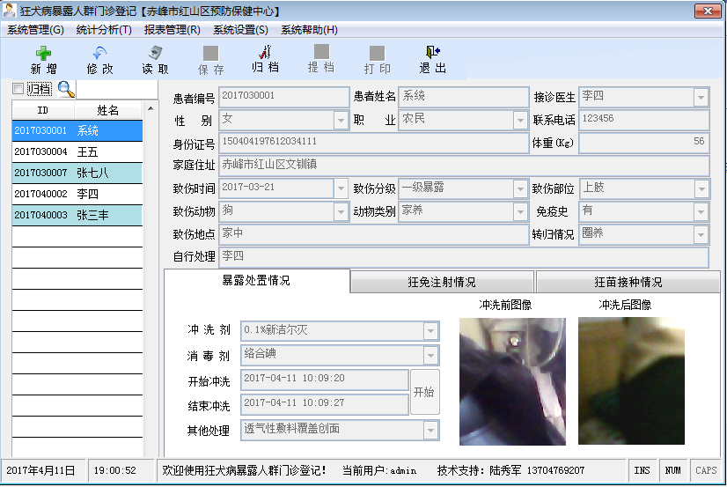Open the 致伤动物 dropdown showing 狗

pyautogui.click(x=341, y=212)
